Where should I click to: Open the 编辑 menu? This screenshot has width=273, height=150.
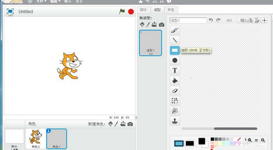tap(55, 1)
